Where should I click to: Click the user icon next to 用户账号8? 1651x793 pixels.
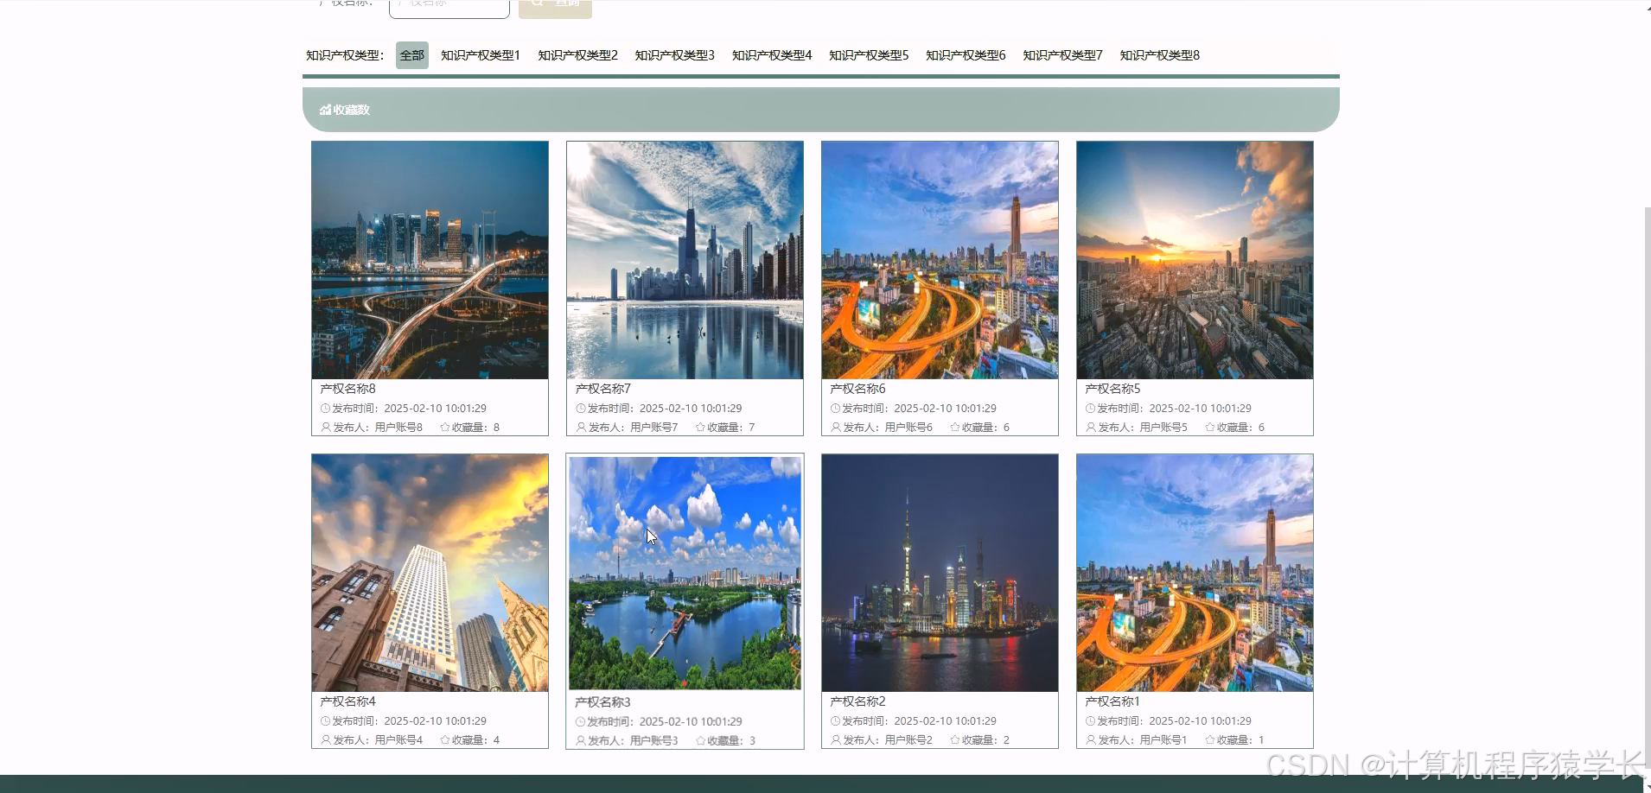(x=326, y=428)
